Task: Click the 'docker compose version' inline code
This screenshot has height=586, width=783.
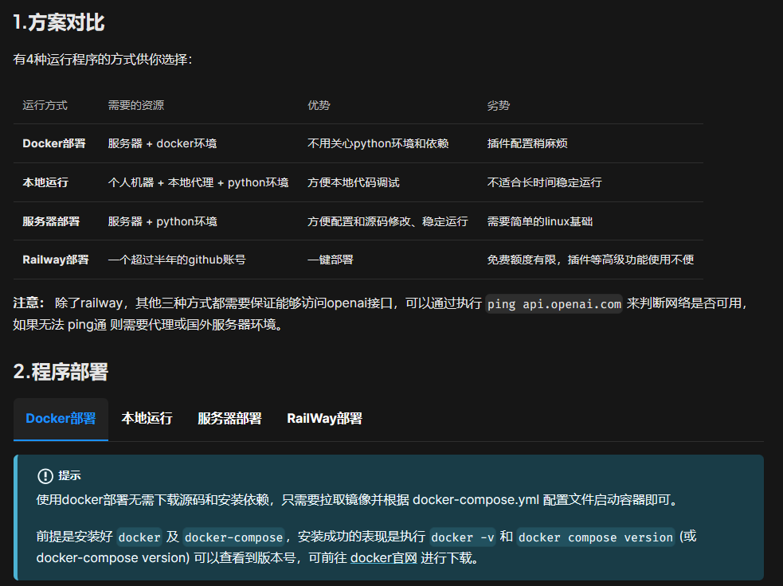Action: click(x=595, y=537)
